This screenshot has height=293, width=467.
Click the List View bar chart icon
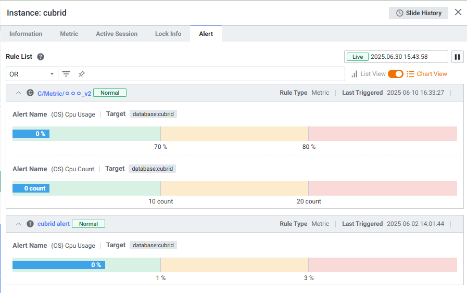pyautogui.click(x=354, y=74)
